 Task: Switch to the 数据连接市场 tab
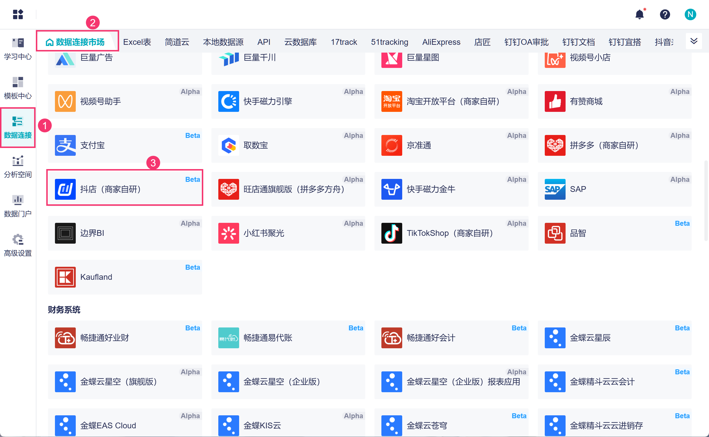coord(75,42)
